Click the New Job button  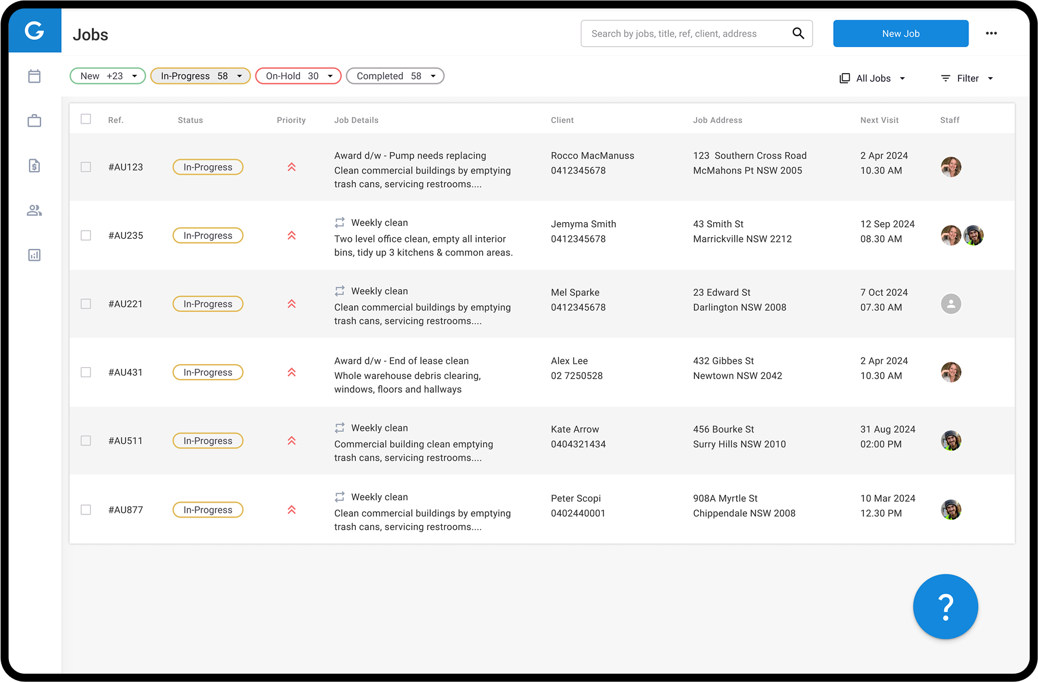900,34
